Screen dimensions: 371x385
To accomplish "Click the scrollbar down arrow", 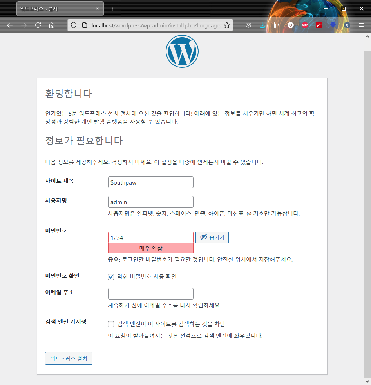I will (367, 381).
